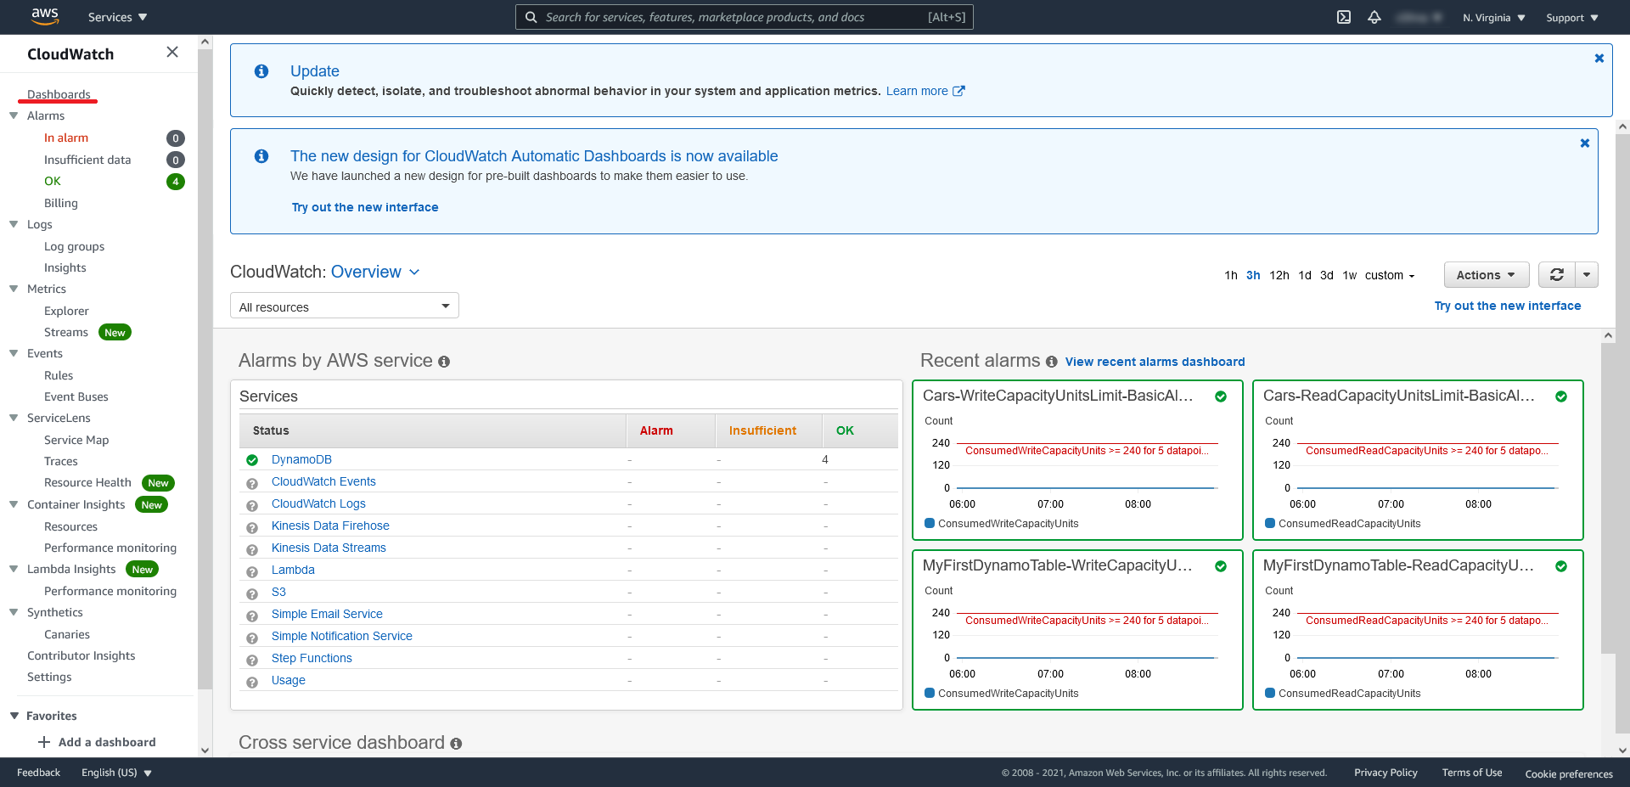Open notifications bell icon
The width and height of the screenshot is (1630, 787).
[x=1374, y=17]
